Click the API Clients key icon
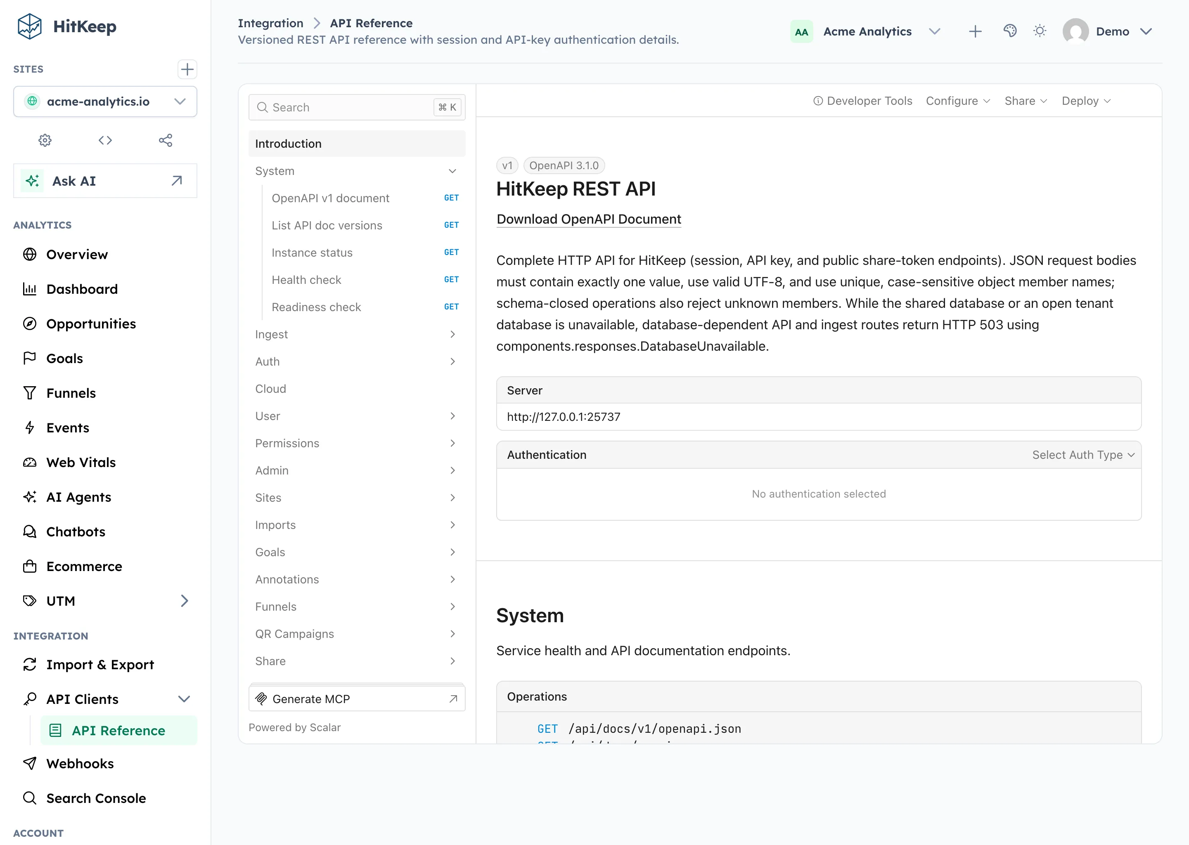Image resolution: width=1189 pixels, height=845 pixels. click(x=30, y=699)
